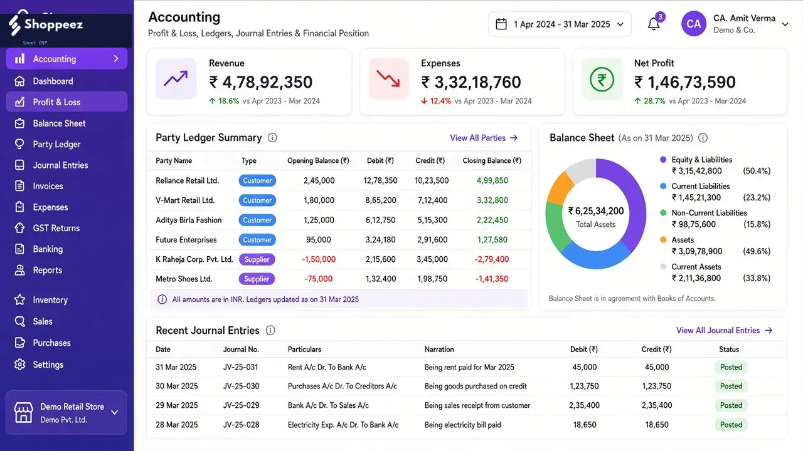Image resolution: width=803 pixels, height=451 pixels.
Task: Click journal number JV-25-030
Action: [241, 386]
